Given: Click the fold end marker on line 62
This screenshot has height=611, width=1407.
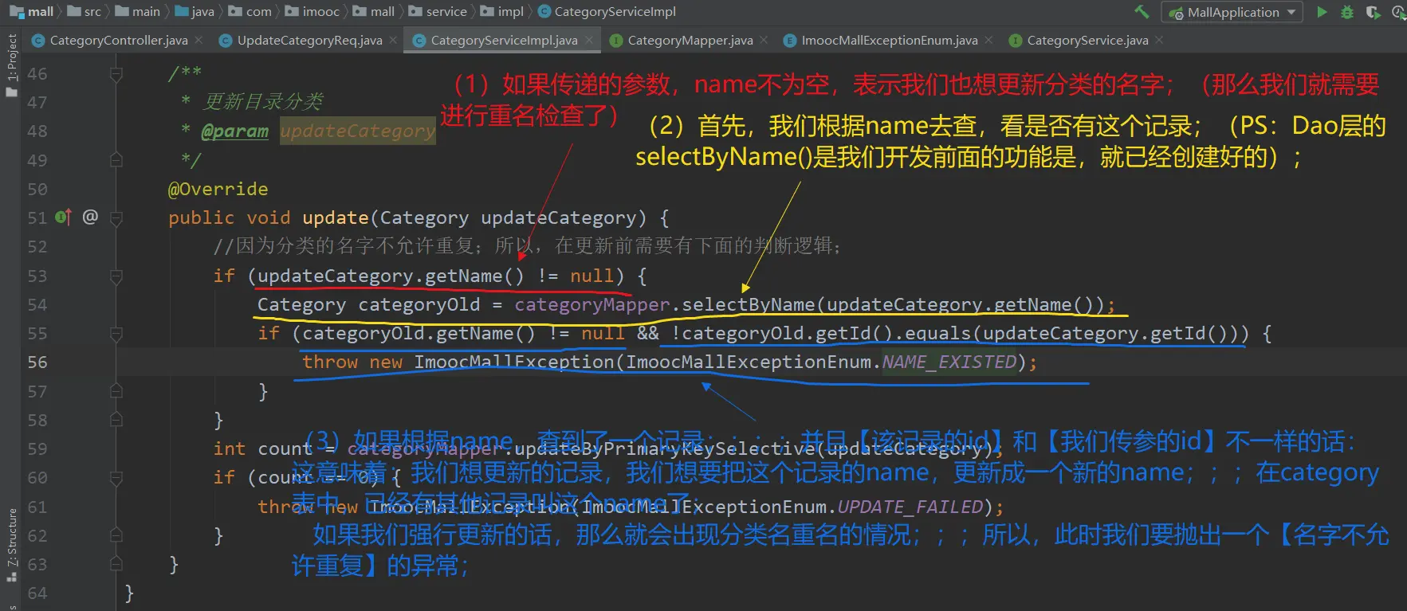Looking at the screenshot, I should [116, 535].
